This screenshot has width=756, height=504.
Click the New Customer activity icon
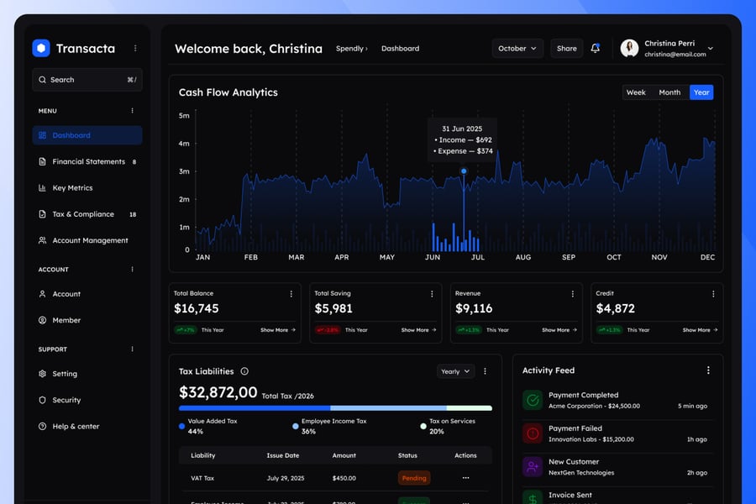coord(532,466)
